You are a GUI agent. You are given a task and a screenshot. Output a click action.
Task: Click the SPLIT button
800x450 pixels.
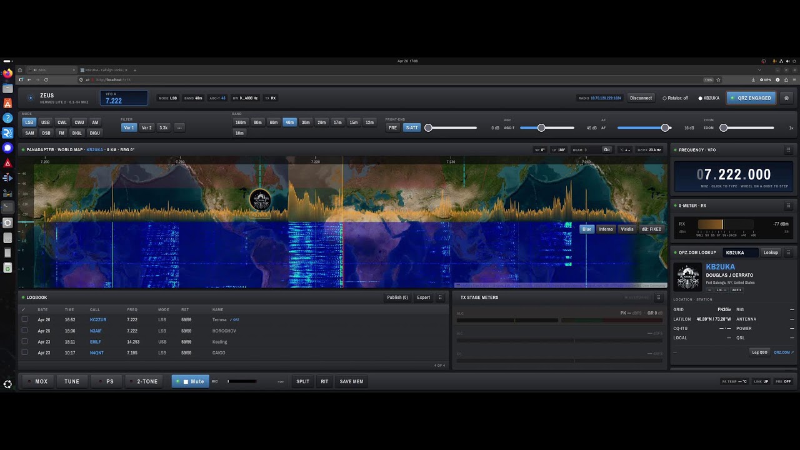(302, 381)
